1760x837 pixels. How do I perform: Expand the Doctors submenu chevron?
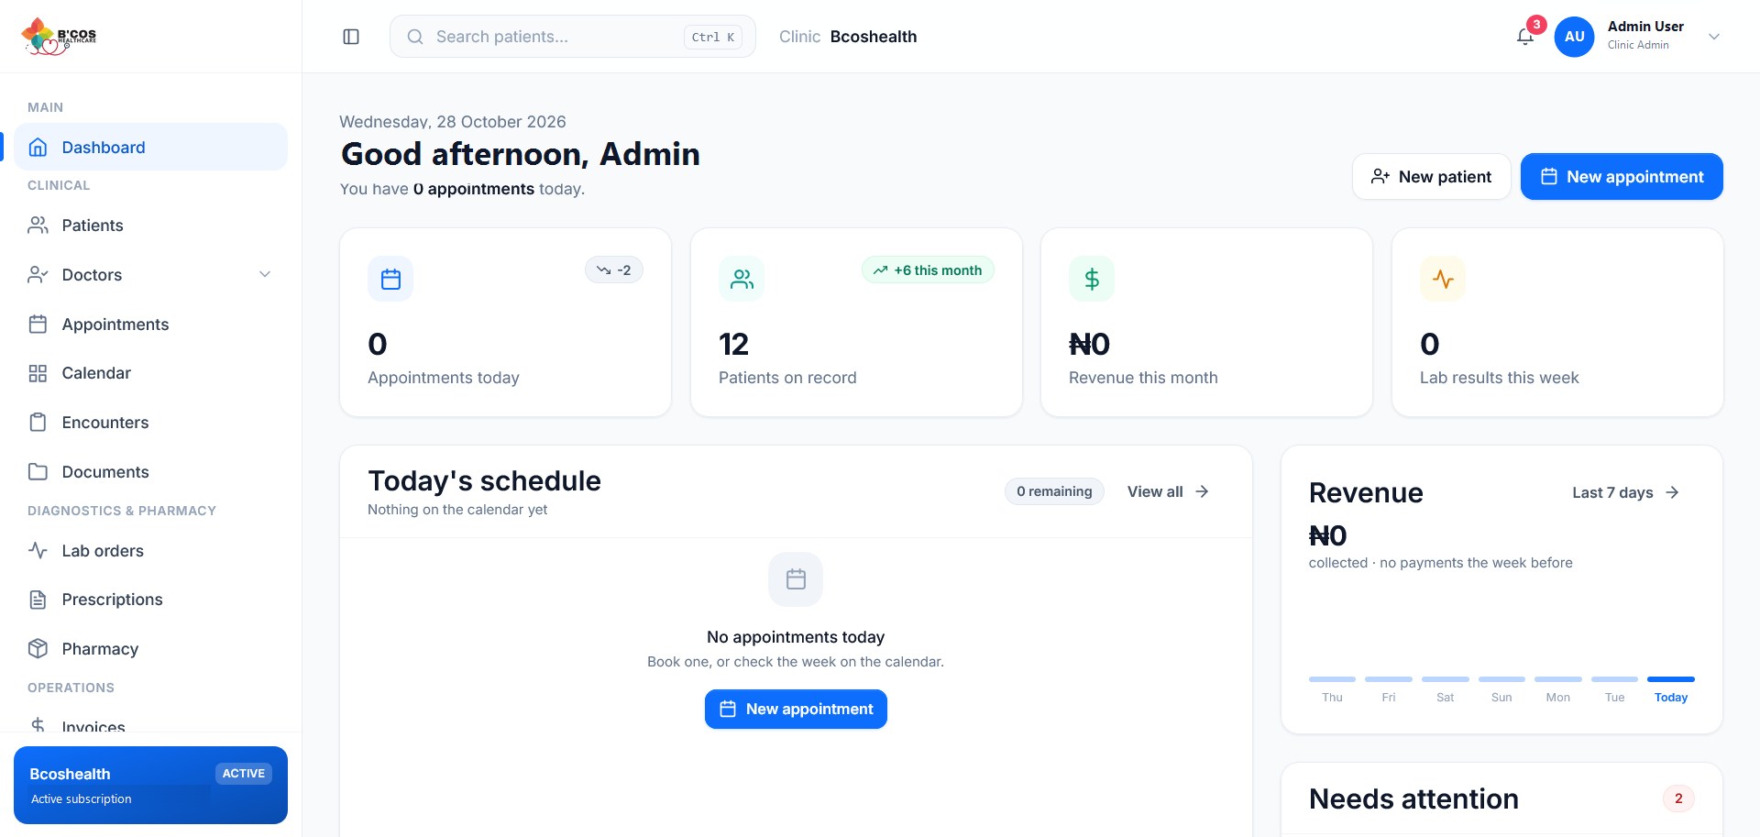265,275
